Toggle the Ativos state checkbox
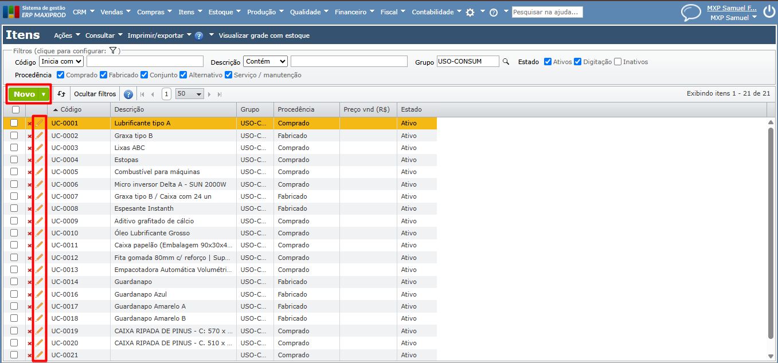Image resolution: width=778 pixels, height=363 pixels. coord(548,62)
